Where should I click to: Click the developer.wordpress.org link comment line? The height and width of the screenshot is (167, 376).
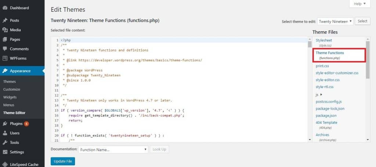click(x=132, y=61)
